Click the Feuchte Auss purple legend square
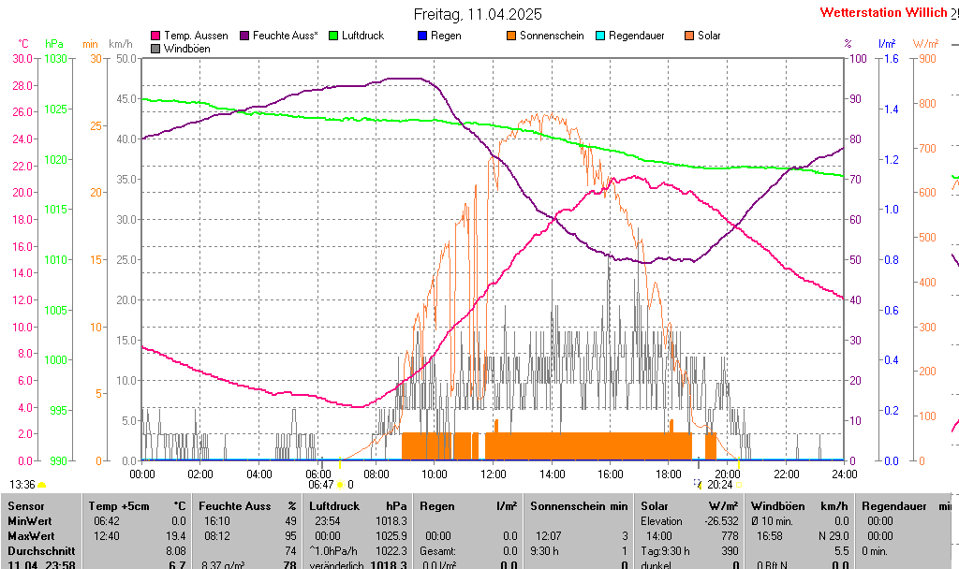Image resolution: width=959 pixels, height=569 pixels. [245, 36]
